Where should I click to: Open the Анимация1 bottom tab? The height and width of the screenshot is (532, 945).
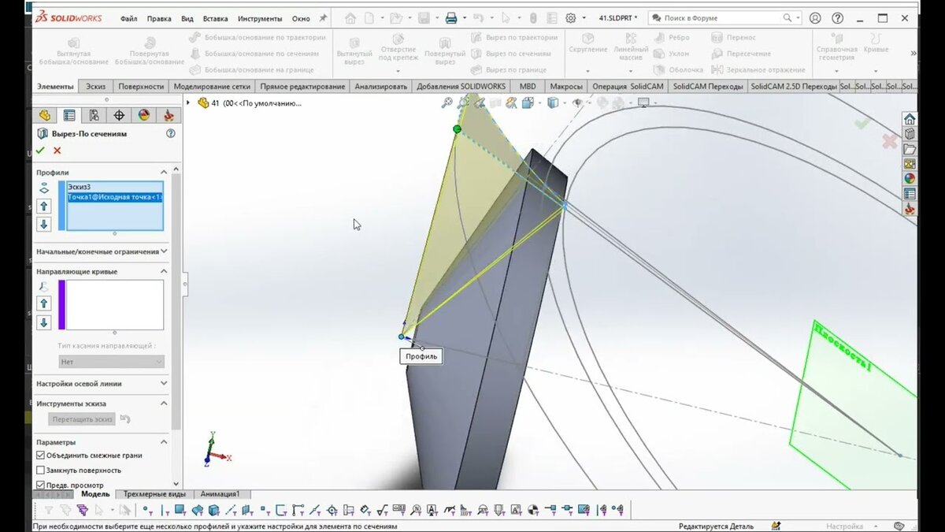pyautogui.click(x=220, y=494)
